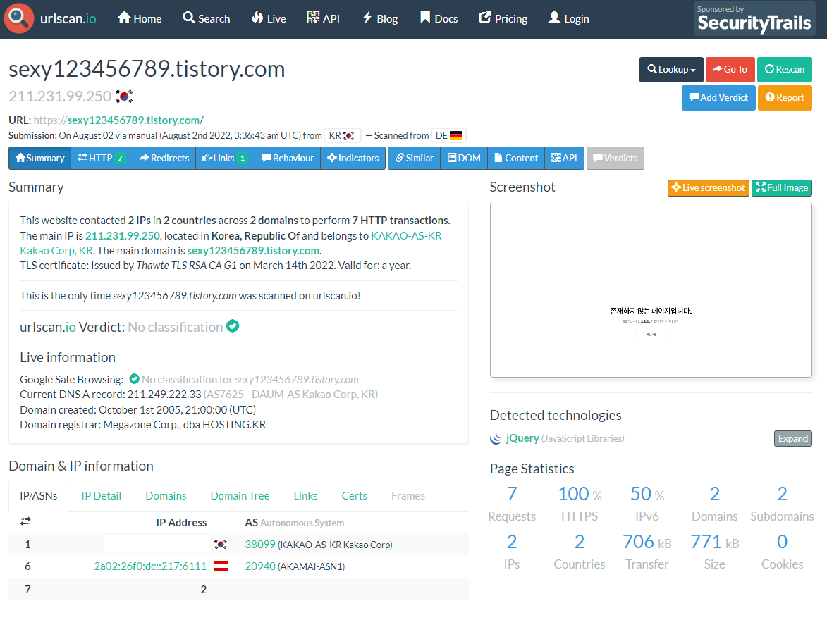This screenshot has width=827, height=620.
Task: Go to the Home page
Action: pos(139,18)
